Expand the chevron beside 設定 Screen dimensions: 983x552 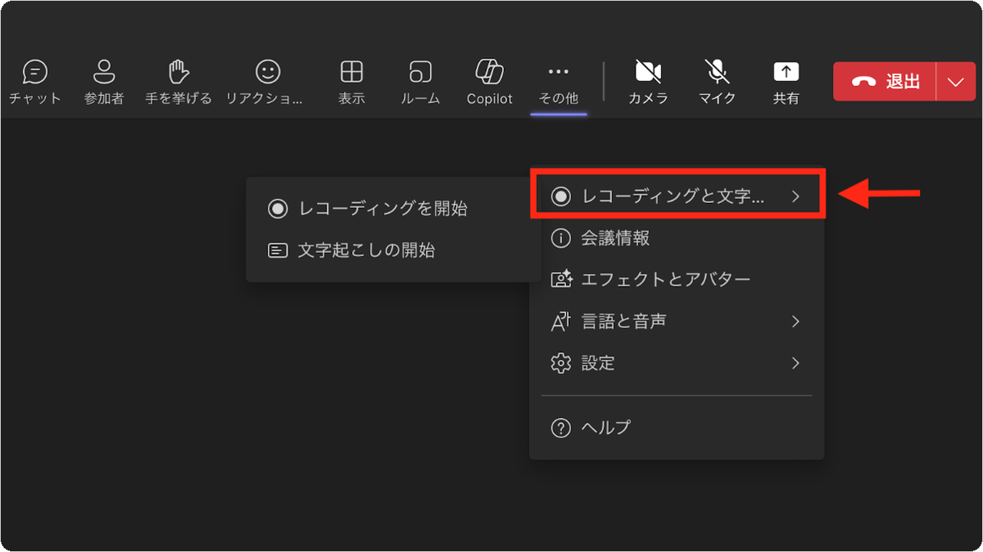796,363
